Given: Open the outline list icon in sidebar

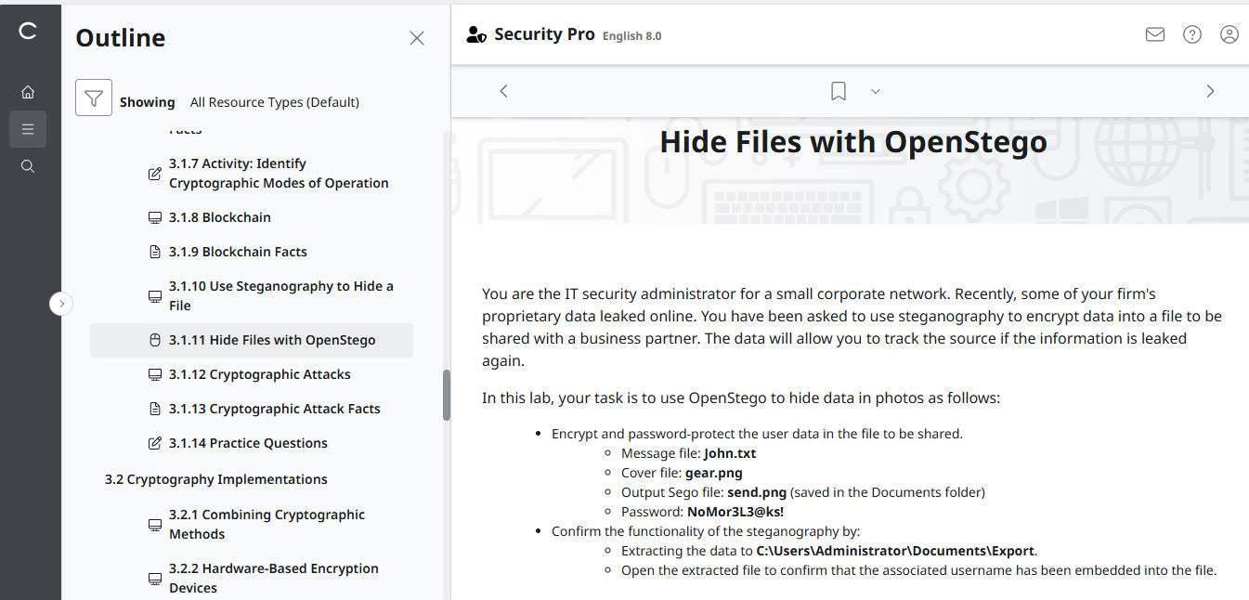Looking at the screenshot, I should point(28,129).
